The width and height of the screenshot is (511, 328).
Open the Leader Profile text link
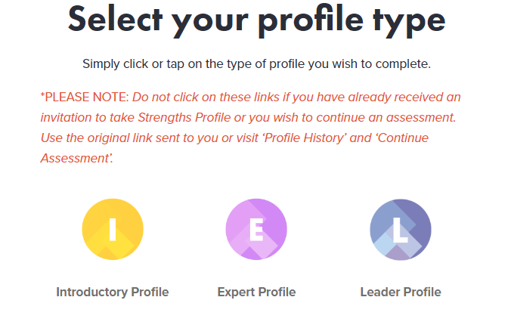point(401,292)
